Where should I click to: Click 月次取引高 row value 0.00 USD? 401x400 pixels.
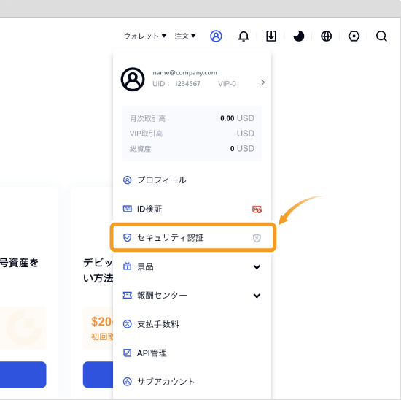click(237, 118)
